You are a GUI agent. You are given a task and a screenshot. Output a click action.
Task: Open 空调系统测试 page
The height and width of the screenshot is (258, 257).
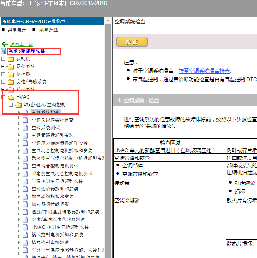(x=46, y=128)
